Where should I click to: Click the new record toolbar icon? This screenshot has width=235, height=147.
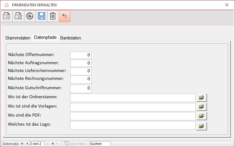coord(7,16)
